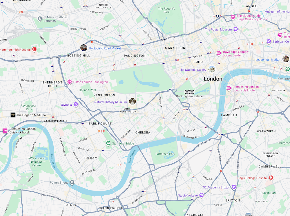Click the Studio Voltaire pin icon
This screenshot has height=216, width=290.
pos(202,195)
